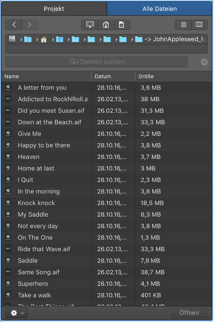Select the Ride that Wave.aif audio file
214x322 pixels.
pos(44,249)
